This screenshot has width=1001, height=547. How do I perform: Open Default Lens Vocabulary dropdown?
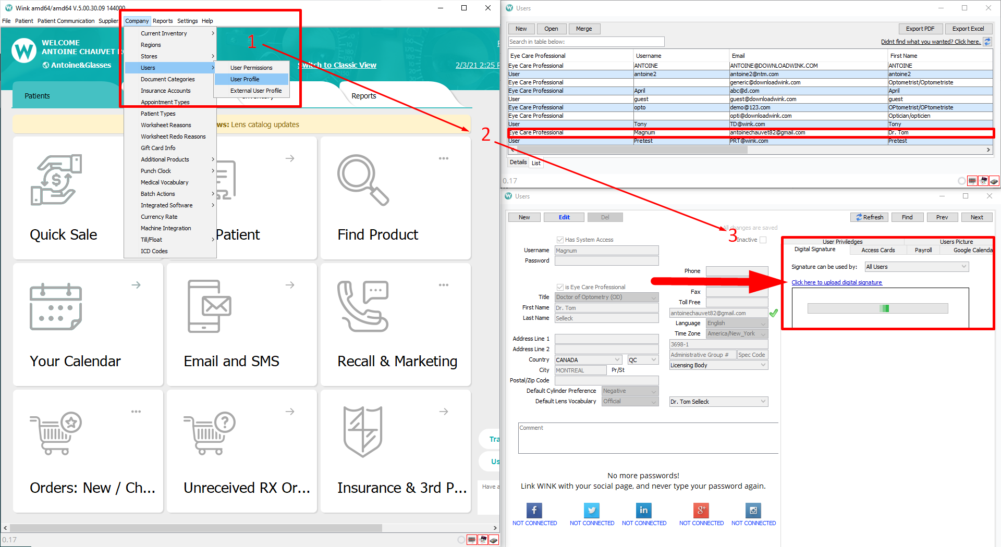630,401
